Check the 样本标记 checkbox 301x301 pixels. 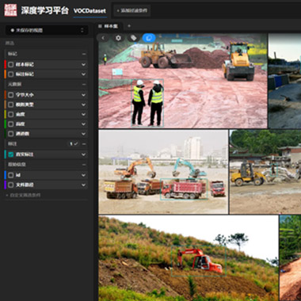click(x=10, y=64)
